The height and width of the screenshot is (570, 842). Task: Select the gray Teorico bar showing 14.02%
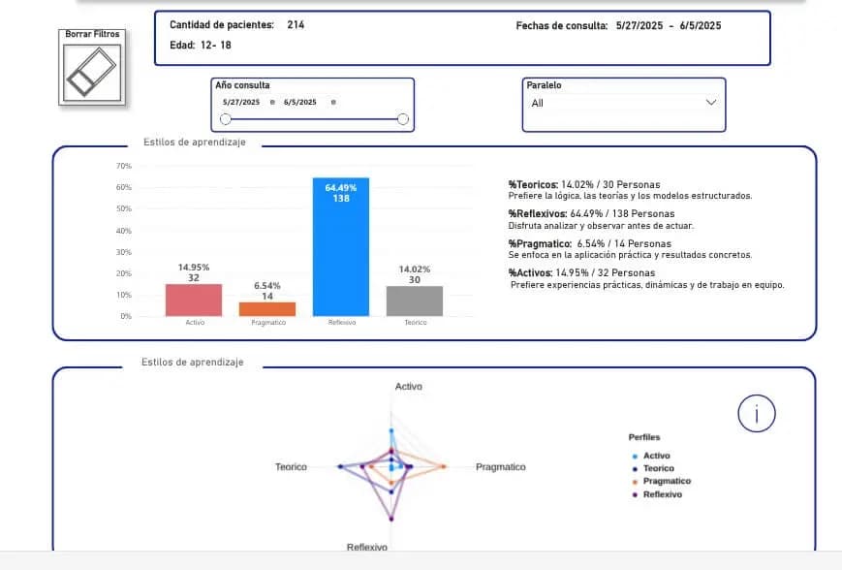click(x=415, y=301)
